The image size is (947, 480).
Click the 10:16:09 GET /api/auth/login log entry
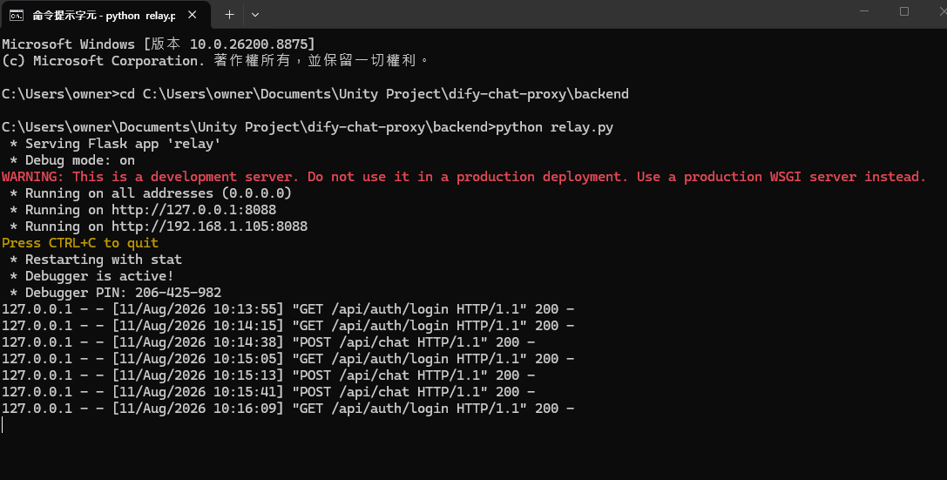288,409
